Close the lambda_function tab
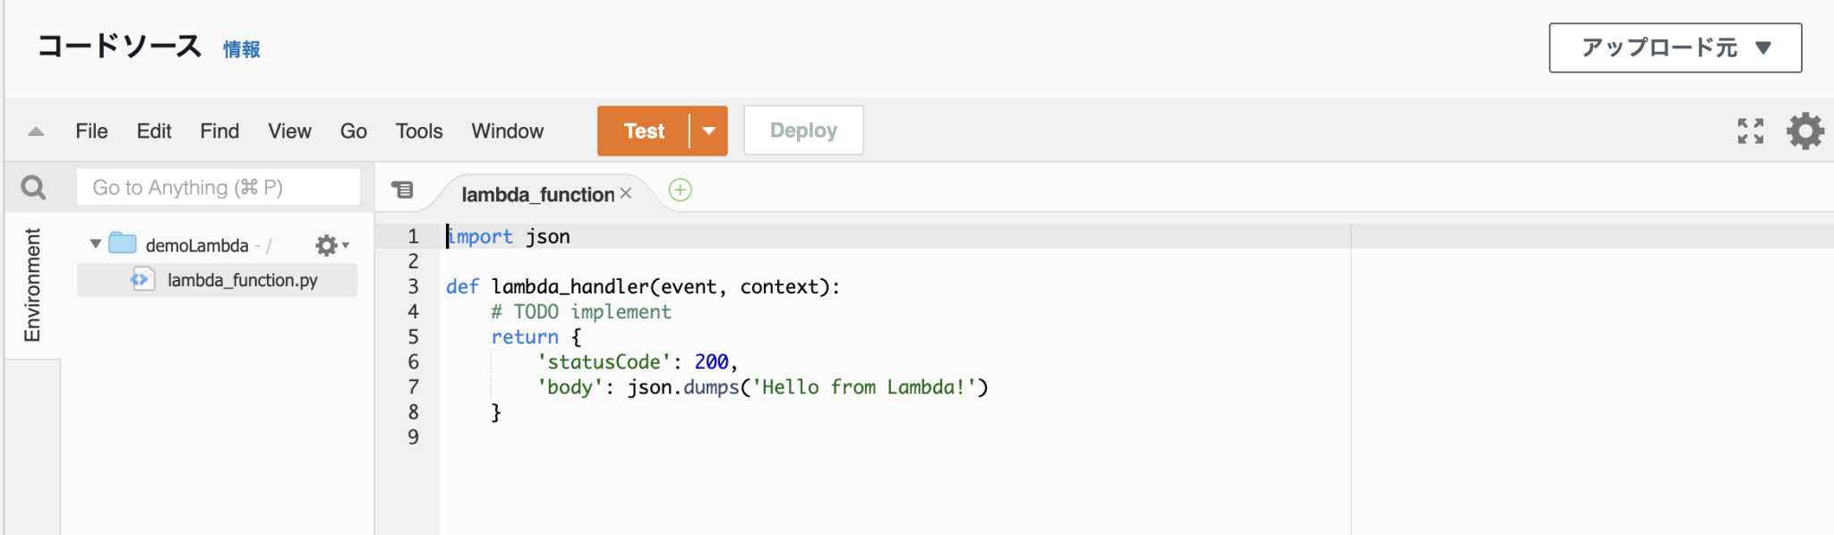Image resolution: width=1834 pixels, height=535 pixels. [626, 193]
